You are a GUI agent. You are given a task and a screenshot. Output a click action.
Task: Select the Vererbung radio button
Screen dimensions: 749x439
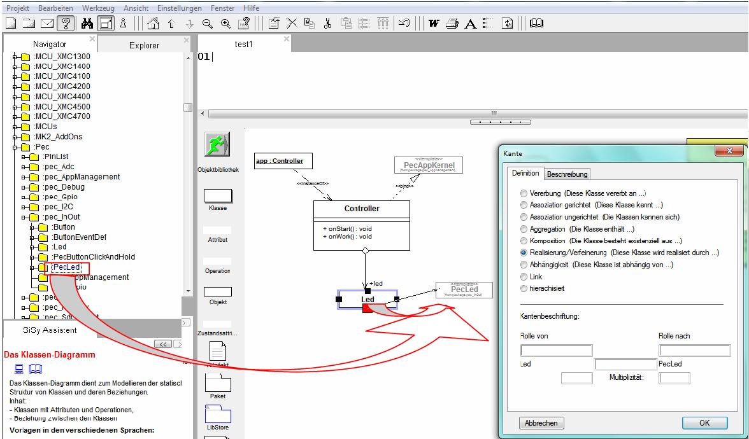pos(524,193)
